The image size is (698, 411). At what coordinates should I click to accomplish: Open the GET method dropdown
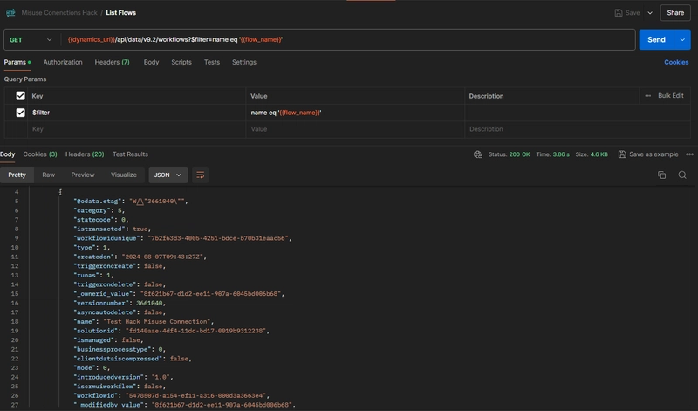[x=31, y=40]
